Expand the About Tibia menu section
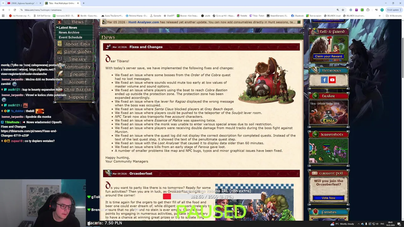This screenshot has width=404, height=227. click(x=75, y=44)
